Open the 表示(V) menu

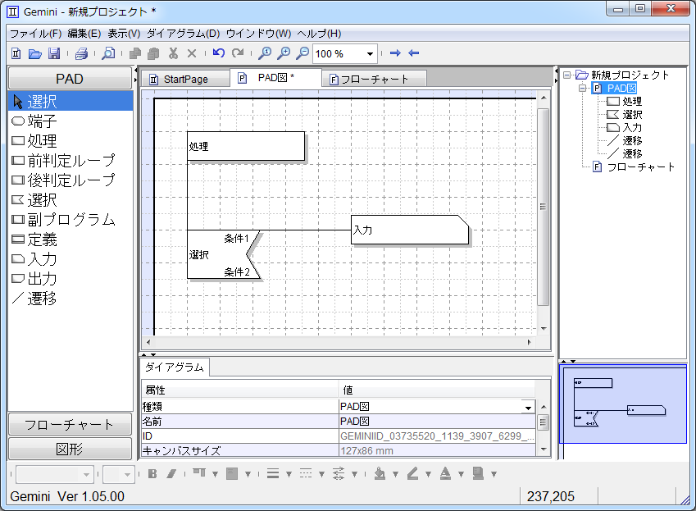click(124, 34)
